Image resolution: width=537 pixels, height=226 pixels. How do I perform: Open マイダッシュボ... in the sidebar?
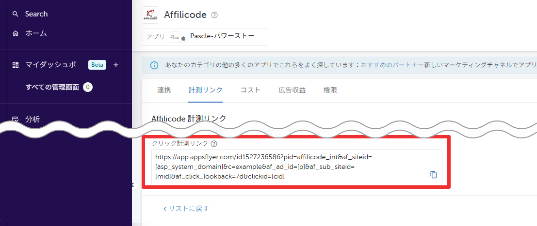53,65
